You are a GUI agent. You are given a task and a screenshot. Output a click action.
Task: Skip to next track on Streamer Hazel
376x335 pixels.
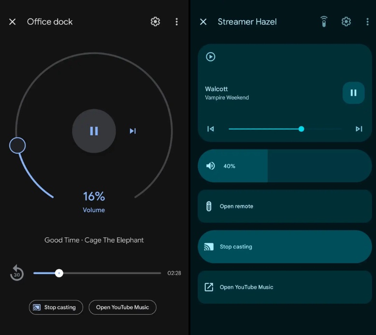pos(359,129)
